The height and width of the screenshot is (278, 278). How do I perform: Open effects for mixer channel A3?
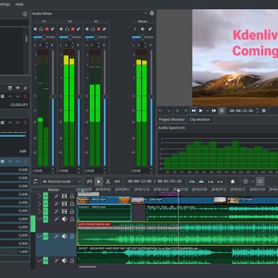[104, 29]
